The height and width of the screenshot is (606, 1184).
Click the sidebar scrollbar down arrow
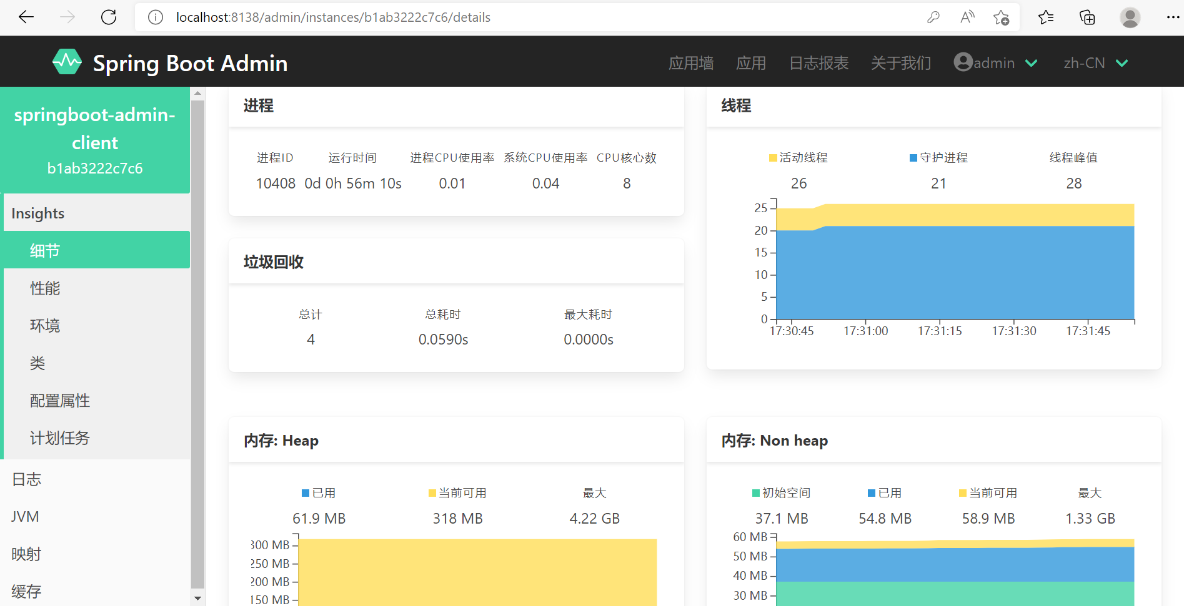[197, 598]
